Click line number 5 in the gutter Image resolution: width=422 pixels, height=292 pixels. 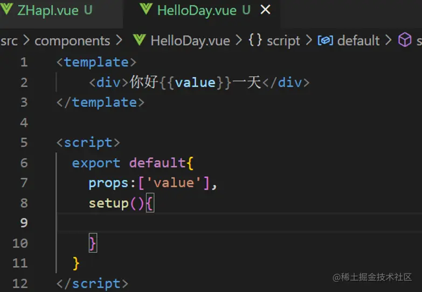23,143
